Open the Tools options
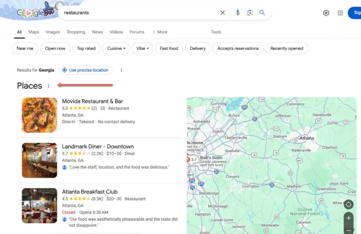Viewport: 361px width, 234px height. [216, 32]
